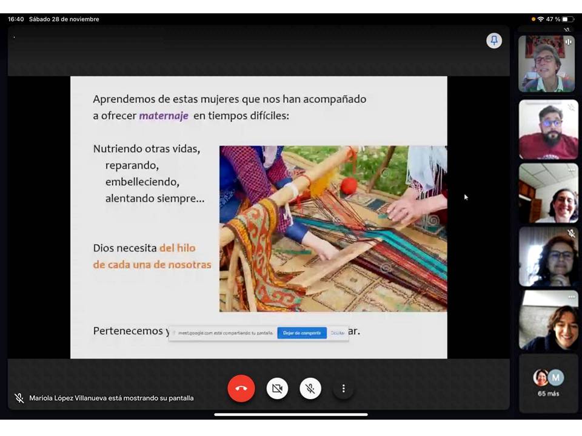Select the top speaking participant's video tile
582x436 pixels.
[x=546, y=64]
